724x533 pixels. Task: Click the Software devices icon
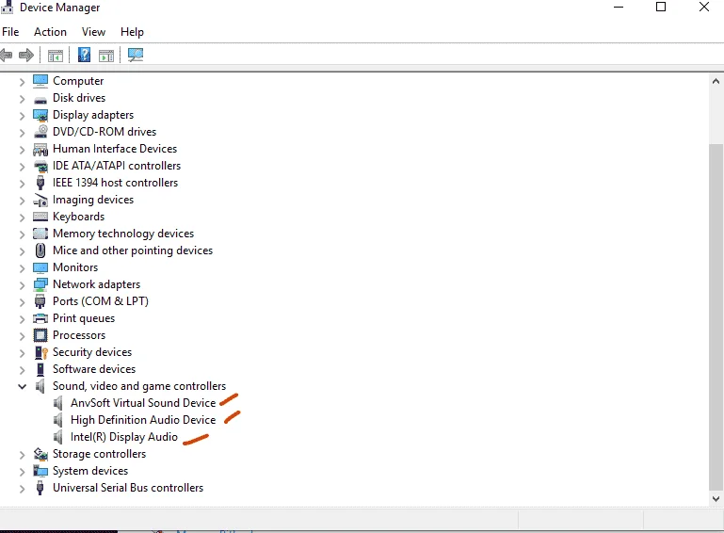click(40, 369)
